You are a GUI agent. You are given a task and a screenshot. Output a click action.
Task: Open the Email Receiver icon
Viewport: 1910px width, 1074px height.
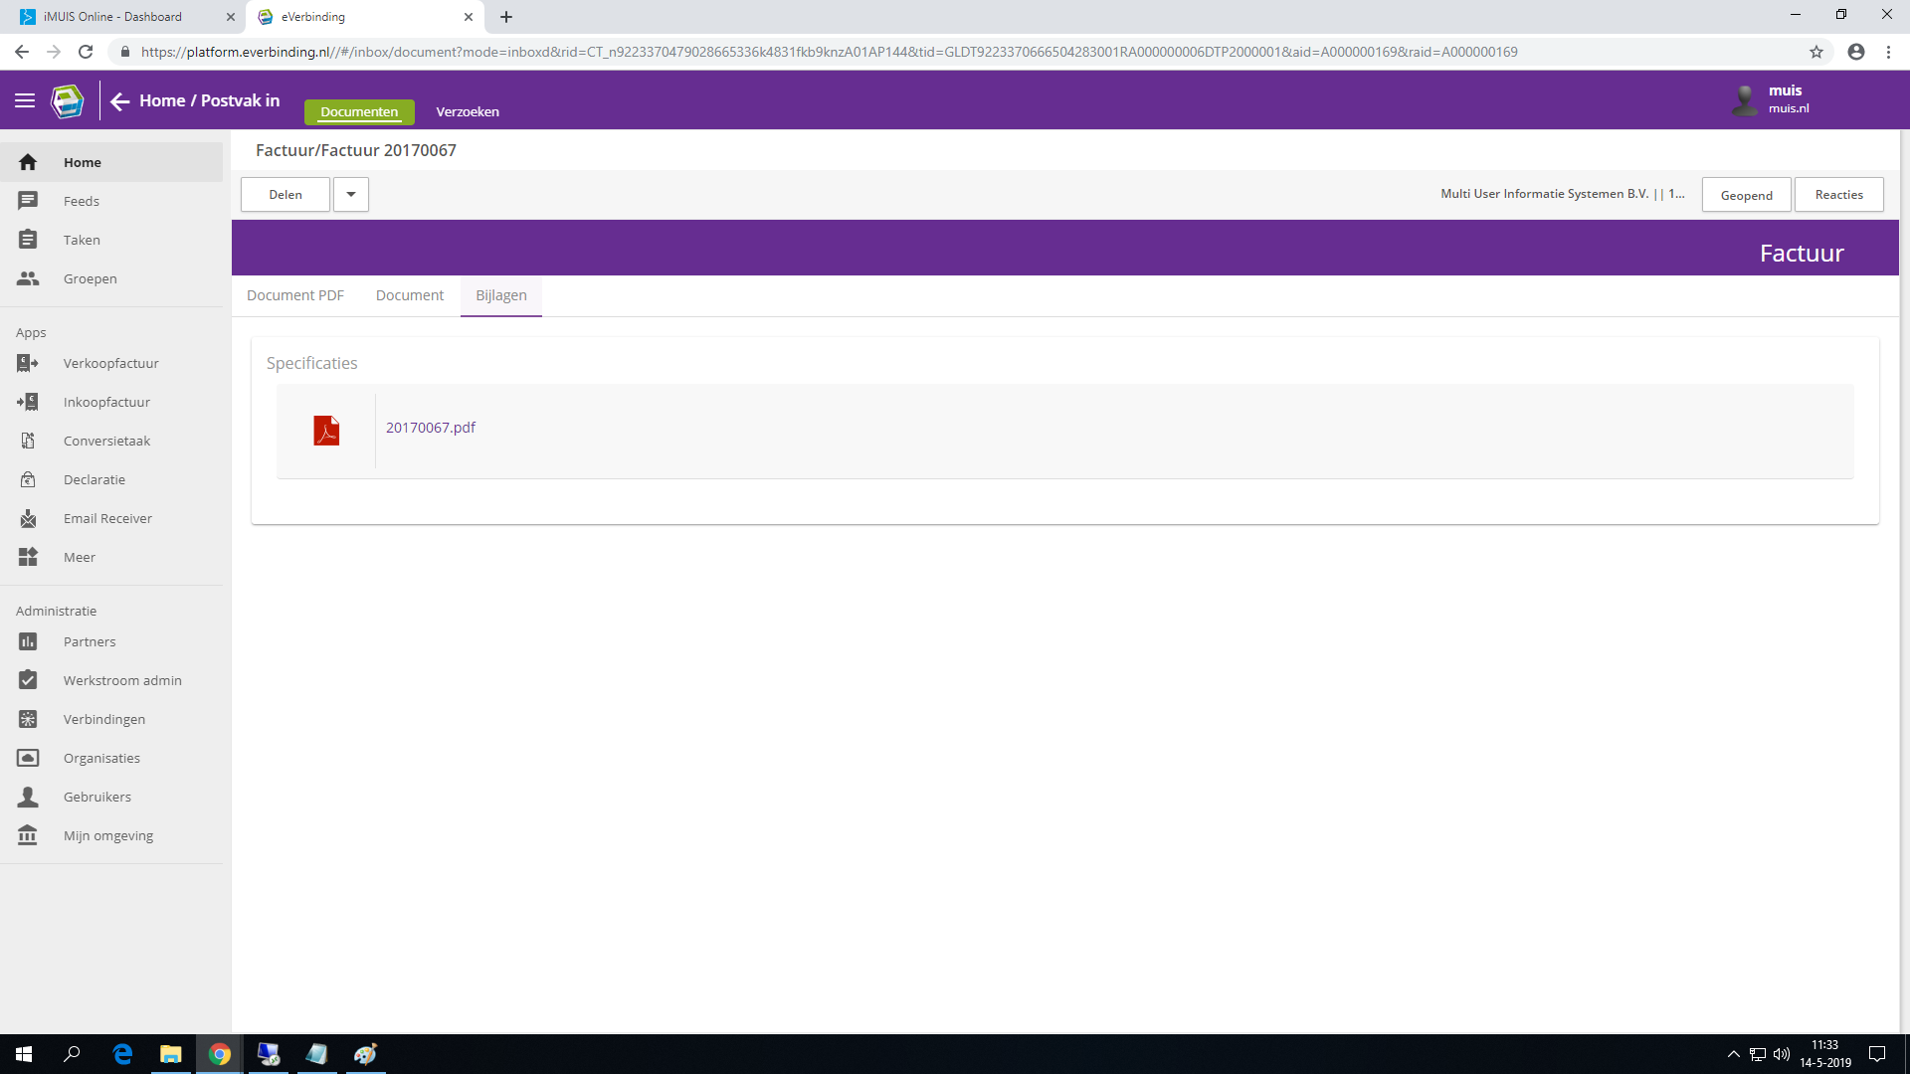click(28, 518)
